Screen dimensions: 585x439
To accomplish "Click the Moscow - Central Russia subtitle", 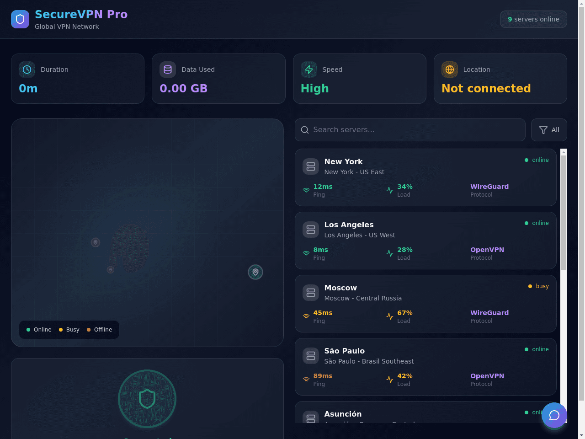I will tap(363, 298).
